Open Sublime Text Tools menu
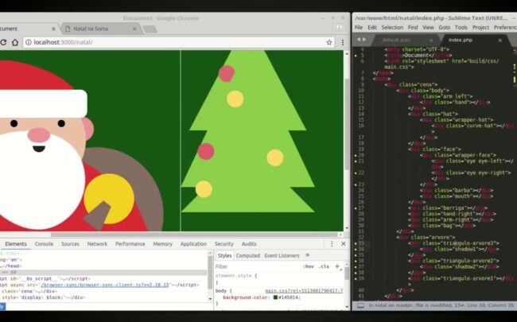Viewport: 517px width, 322px height. (x=461, y=27)
